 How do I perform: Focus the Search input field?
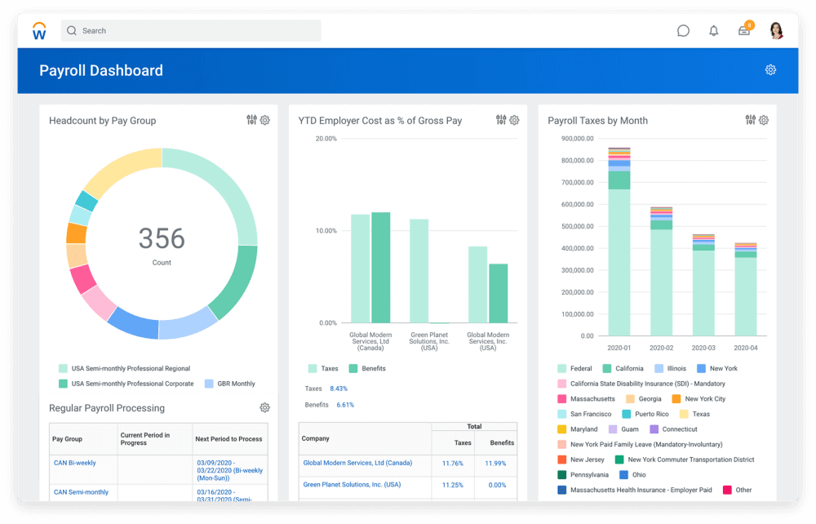(191, 31)
